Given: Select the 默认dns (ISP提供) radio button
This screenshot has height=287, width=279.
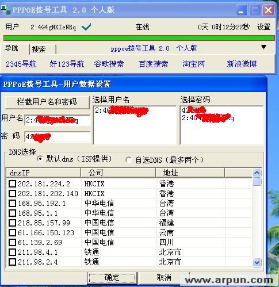Looking at the screenshot, I should [x=40, y=159].
